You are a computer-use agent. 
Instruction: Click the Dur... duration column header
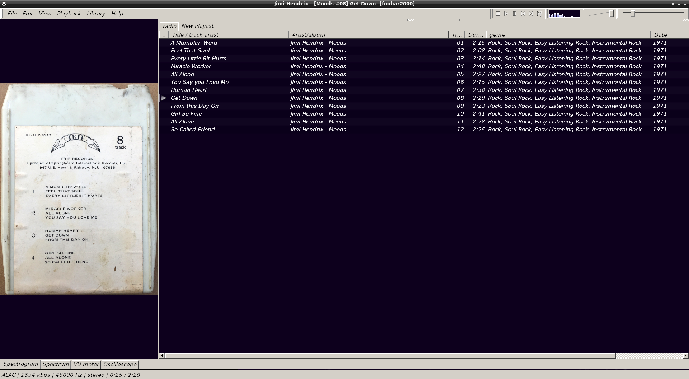tap(475, 35)
